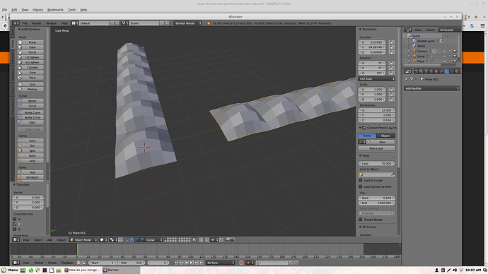Click the Ico Sphere icon

point(21,62)
